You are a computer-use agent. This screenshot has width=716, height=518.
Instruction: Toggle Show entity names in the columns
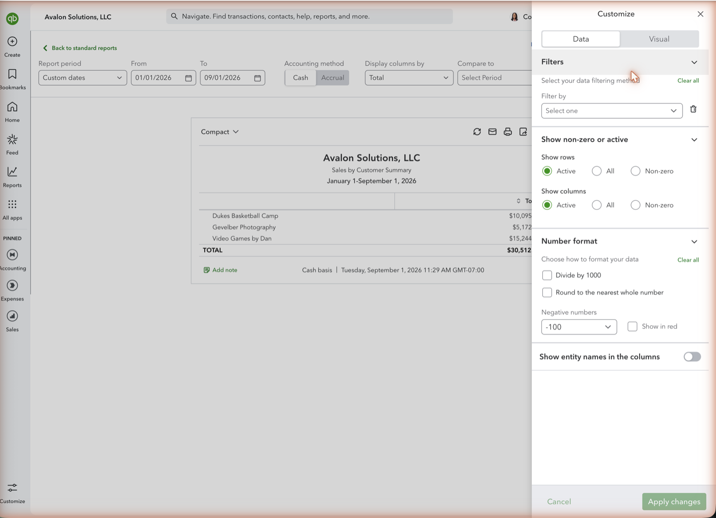tap(692, 357)
